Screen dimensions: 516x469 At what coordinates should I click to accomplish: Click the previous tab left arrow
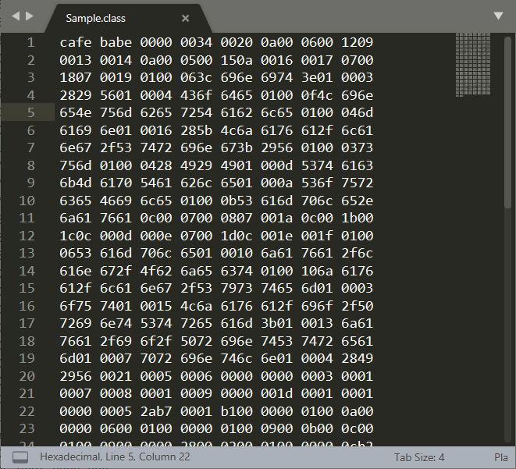coord(16,16)
